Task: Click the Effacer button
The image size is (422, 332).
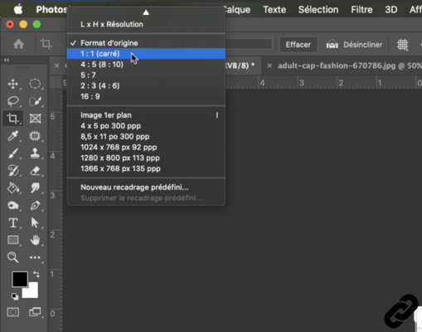Action: [x=298, y=45]
